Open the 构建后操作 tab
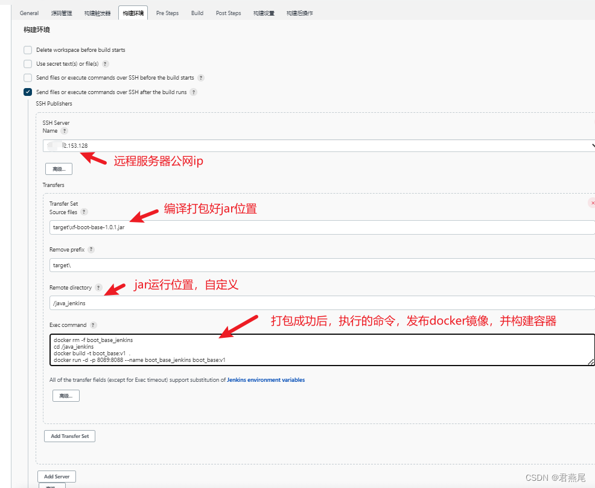The width and height of the screenshot is (595, 488). coord(299,13)
